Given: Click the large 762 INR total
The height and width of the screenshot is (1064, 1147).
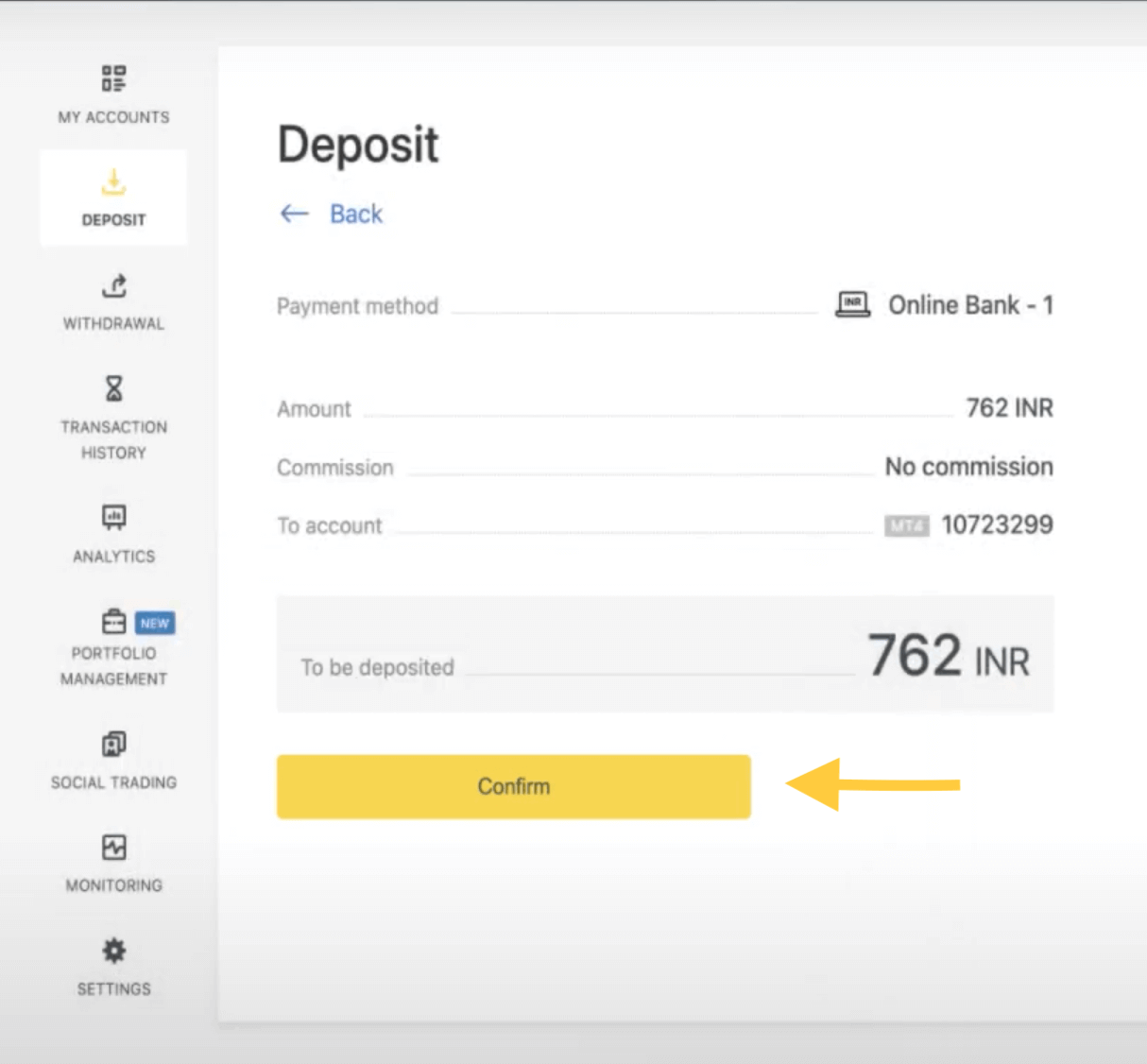Looking at the screenshot, I should coord(949,656).
